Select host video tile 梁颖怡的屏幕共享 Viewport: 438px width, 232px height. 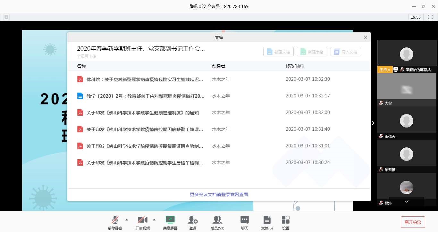click(407, 56)
